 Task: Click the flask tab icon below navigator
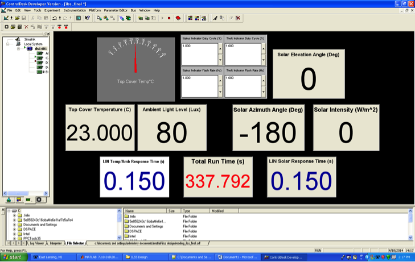click(9, 200)
